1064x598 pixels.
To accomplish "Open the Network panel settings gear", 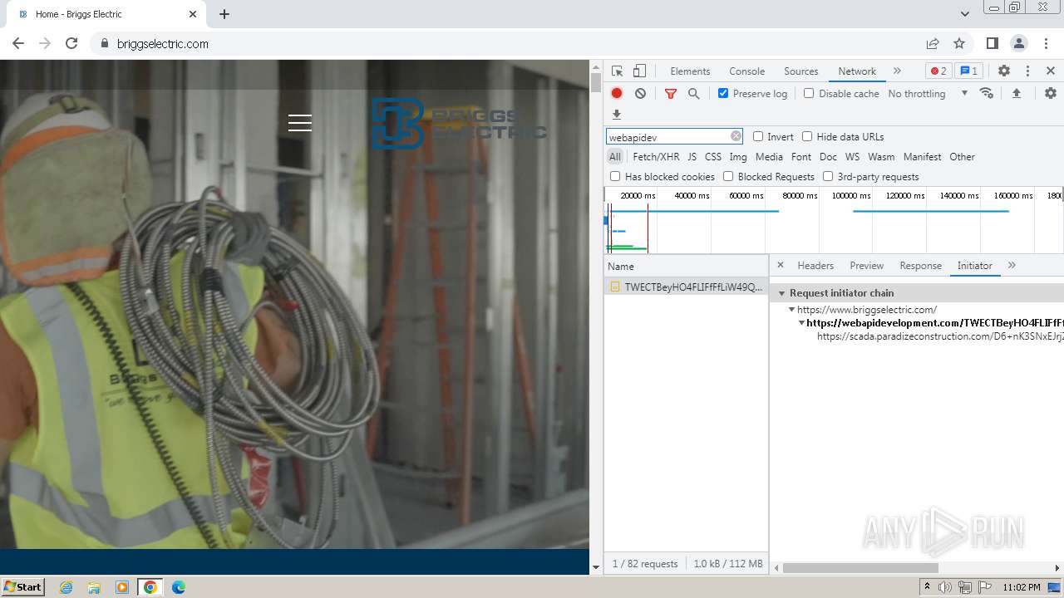I will click(x=1051, y=93).
